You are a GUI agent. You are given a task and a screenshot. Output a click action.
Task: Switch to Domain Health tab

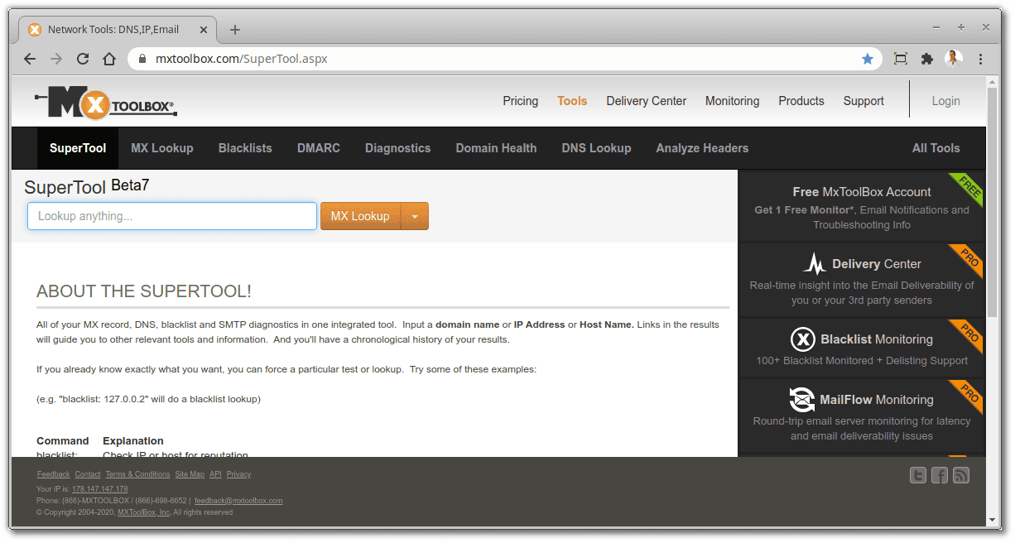point(496,148)
